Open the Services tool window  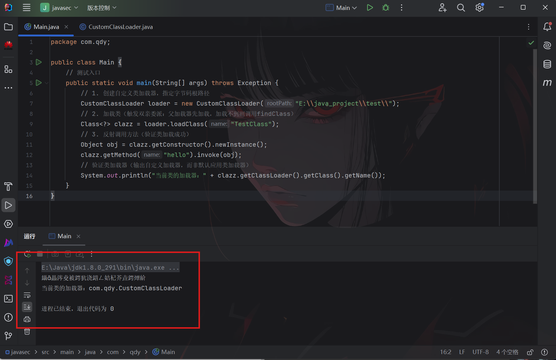(8, 224)
